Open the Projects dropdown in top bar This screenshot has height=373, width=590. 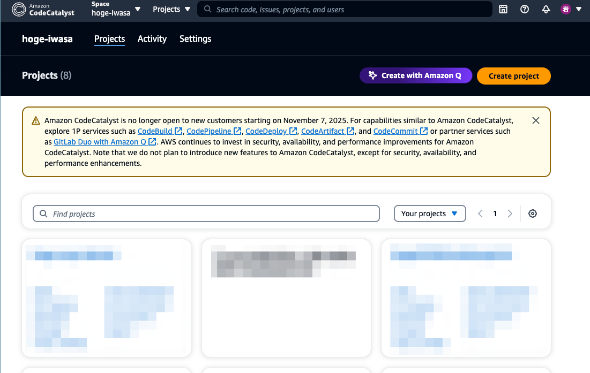point(171,9)
